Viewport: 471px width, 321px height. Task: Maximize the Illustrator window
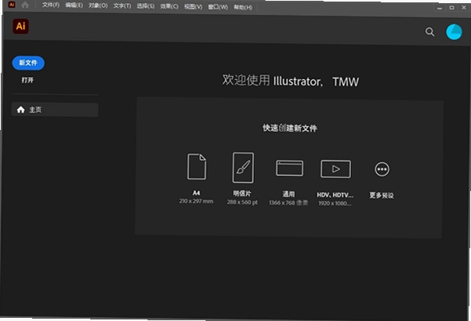point(451,8)
